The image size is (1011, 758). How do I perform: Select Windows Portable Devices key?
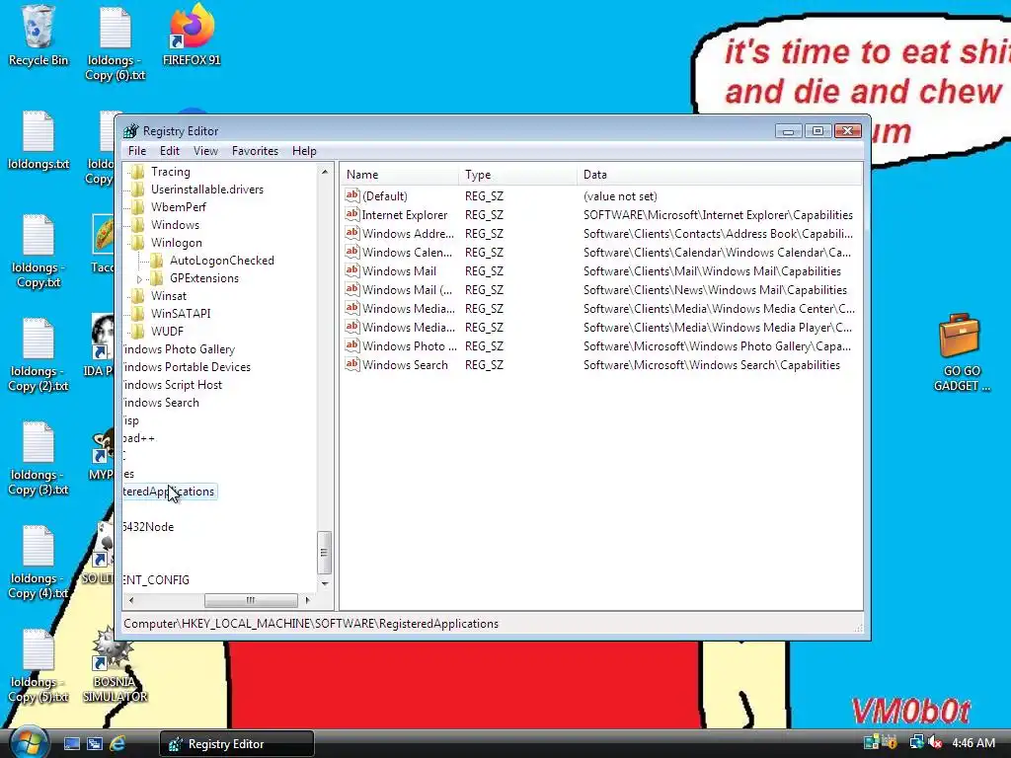coord(187,367)
